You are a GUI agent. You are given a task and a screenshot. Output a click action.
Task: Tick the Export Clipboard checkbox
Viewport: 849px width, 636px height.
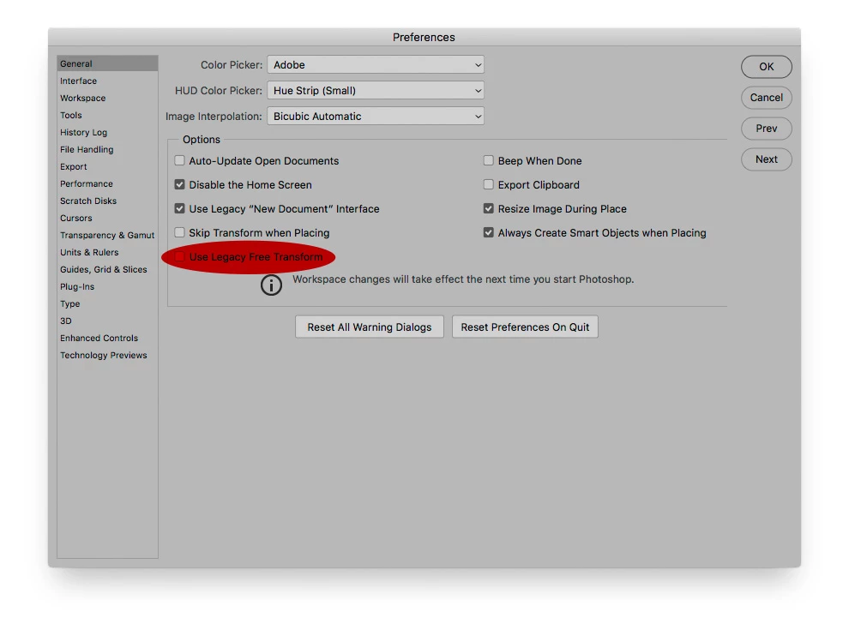pos(489,184)
